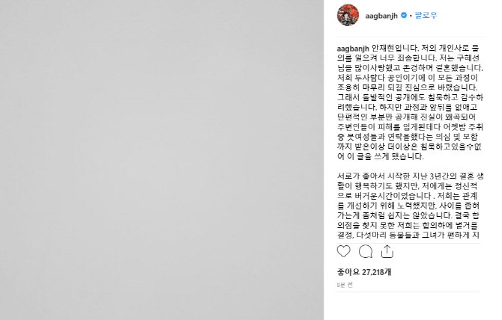Screen dimensions: 502x320
Task: Open the post permalink via 8분 전 timestamp
Action: pos(345,285)
